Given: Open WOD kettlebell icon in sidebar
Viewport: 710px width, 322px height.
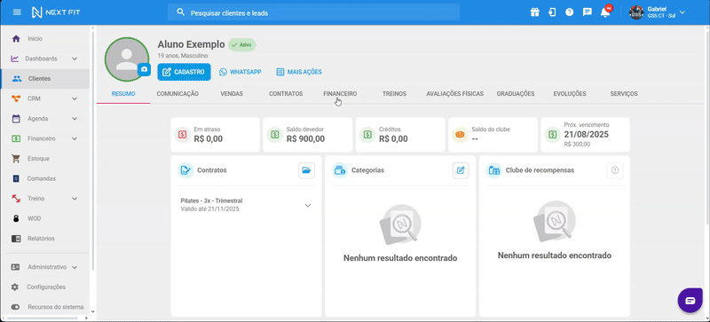Looking at the screenshot, I should point(16,218).
